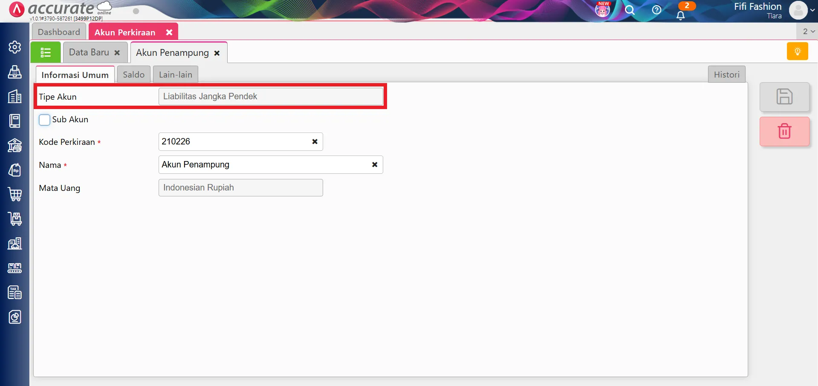Open the Informasi Umum tab
The image size is (818, 386).
click(75, 75)
